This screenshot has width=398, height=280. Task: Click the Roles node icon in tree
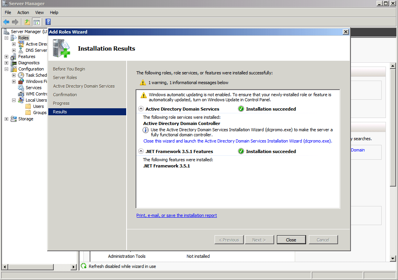point(14,38)
